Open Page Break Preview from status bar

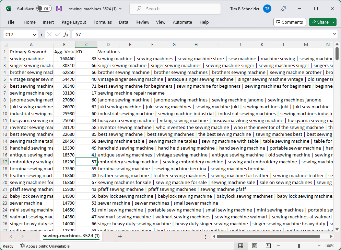click(x=268, y=246)
